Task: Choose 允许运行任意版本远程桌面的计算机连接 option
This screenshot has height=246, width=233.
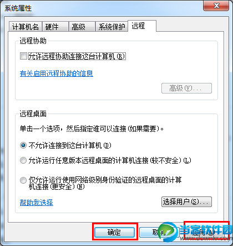Action: tap(23, 160)
